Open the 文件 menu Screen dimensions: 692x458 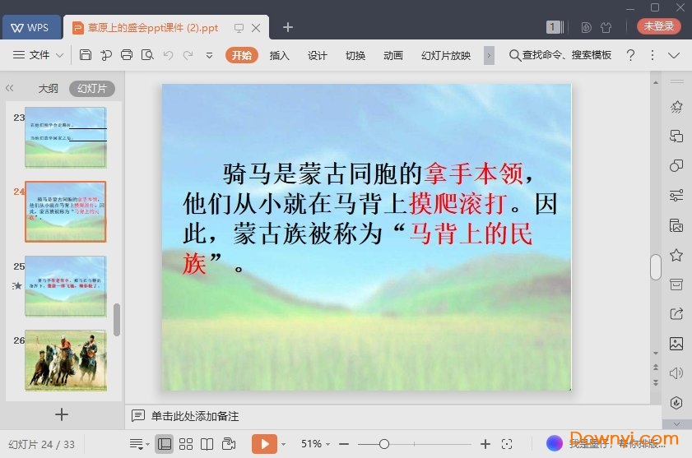39,55
